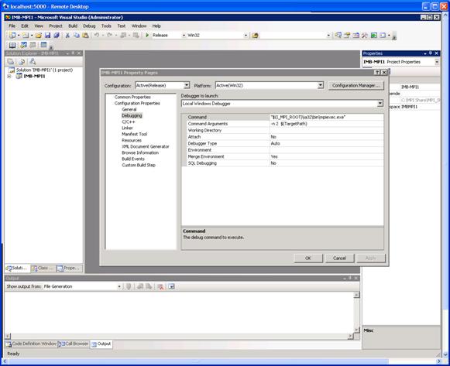The image size is (450, 366).
Task: Click Show All Files in Solution Explorer
Action: click(22, 61)
